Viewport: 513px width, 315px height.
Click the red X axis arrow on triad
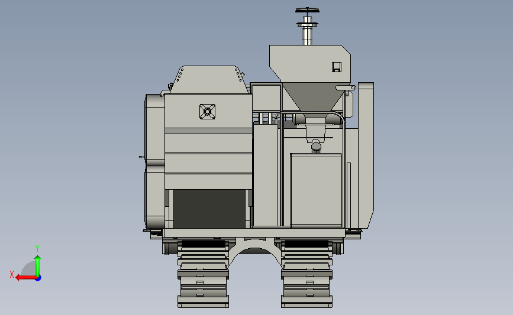[x=26, y=278]
